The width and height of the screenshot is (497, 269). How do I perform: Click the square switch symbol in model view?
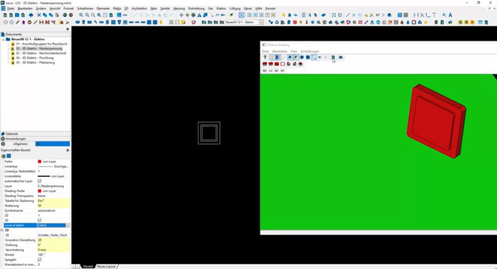[x=209, y=133]
